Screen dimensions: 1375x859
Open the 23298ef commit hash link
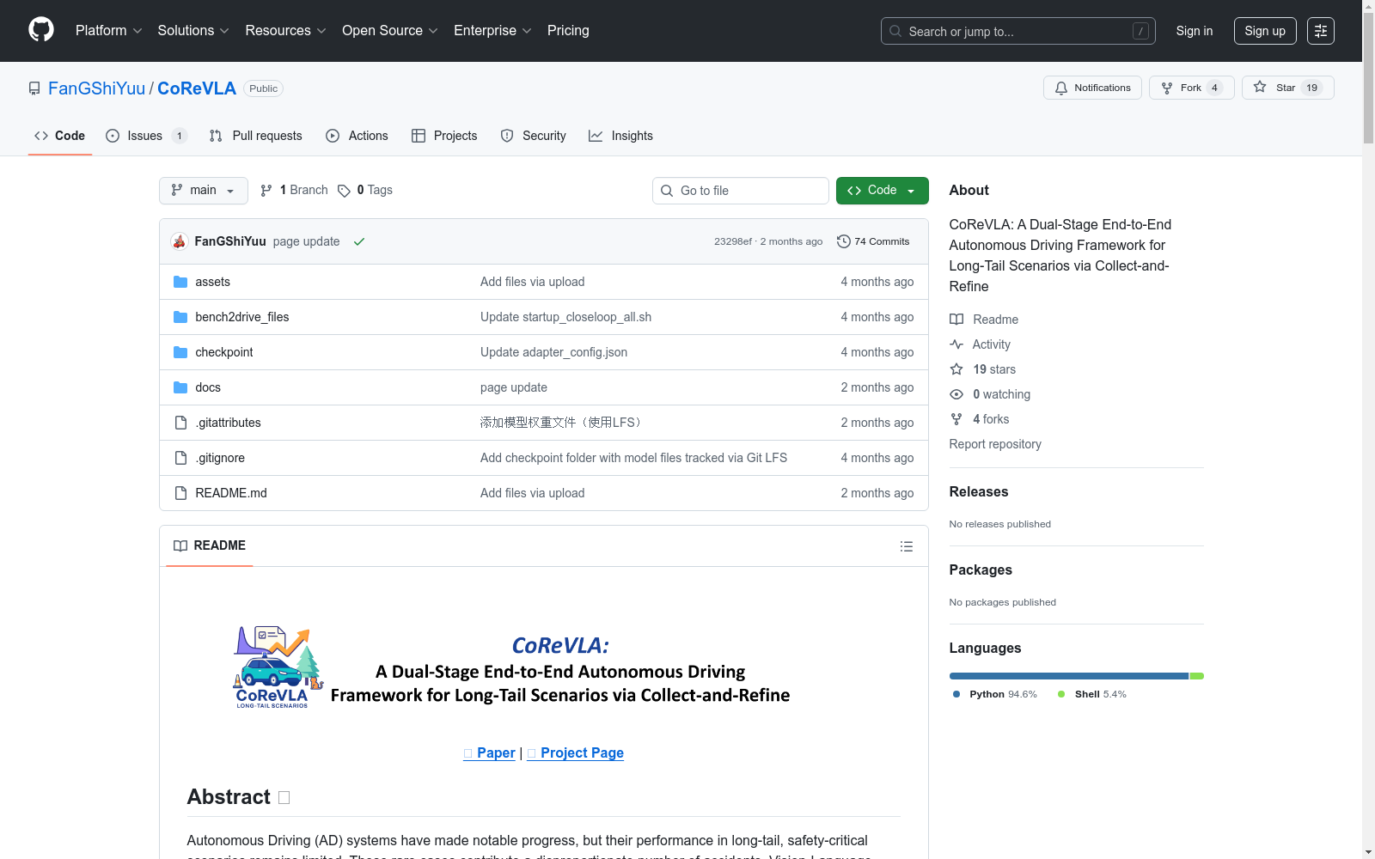point(733,241)
